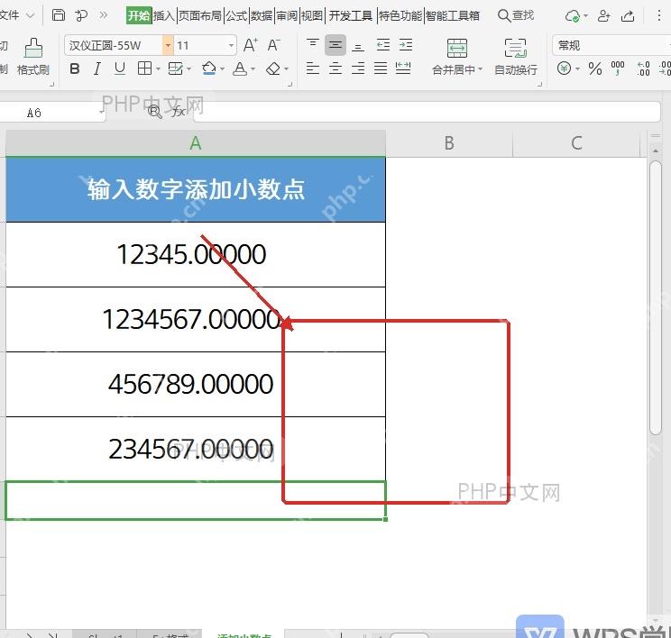Increase font size with A+ icon
This screenshot has height=638, width=671.
point(251,45)
